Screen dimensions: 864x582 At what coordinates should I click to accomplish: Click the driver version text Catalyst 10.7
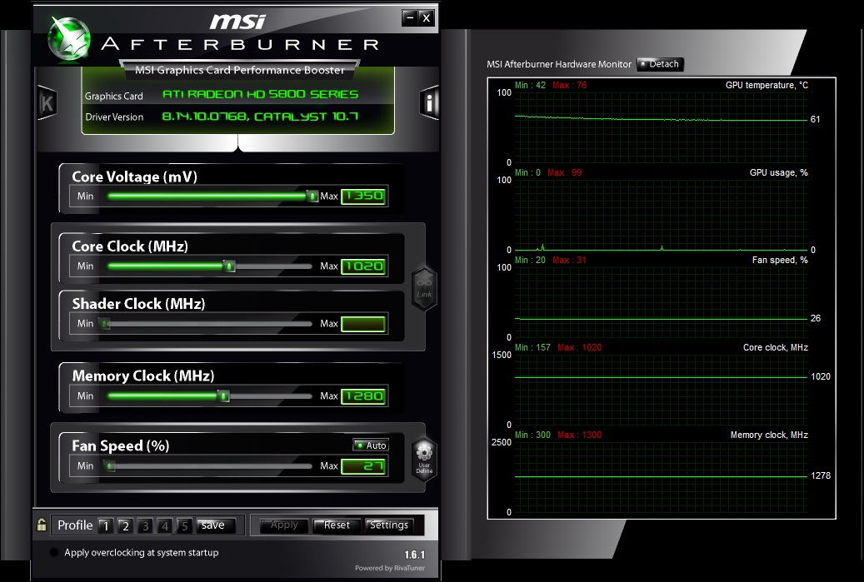[260, 117]
